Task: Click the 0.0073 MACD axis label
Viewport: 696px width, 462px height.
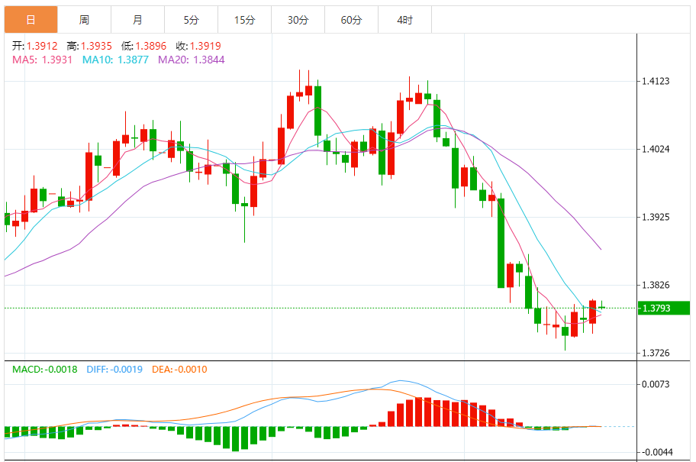Action: click(656, 384)
